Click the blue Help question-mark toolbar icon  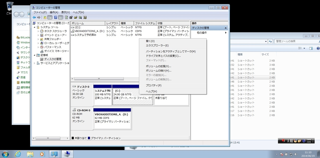[x=56, y=17]
